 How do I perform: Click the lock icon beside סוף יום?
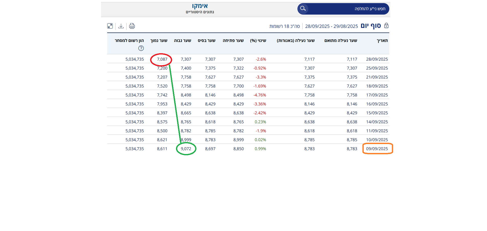(x=386, y=26)
